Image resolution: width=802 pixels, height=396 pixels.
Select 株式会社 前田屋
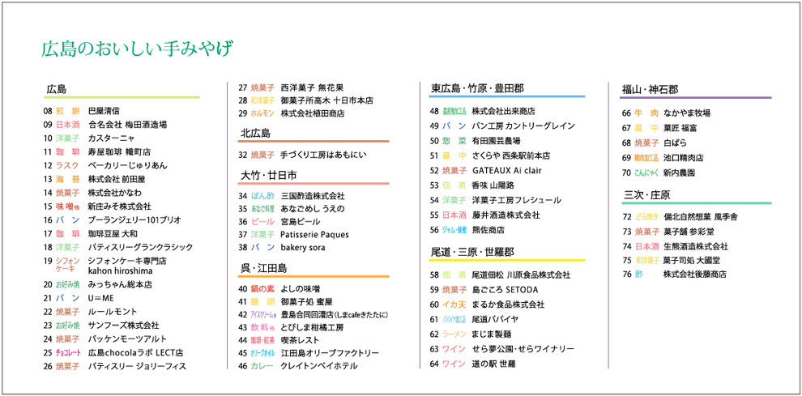117,179
